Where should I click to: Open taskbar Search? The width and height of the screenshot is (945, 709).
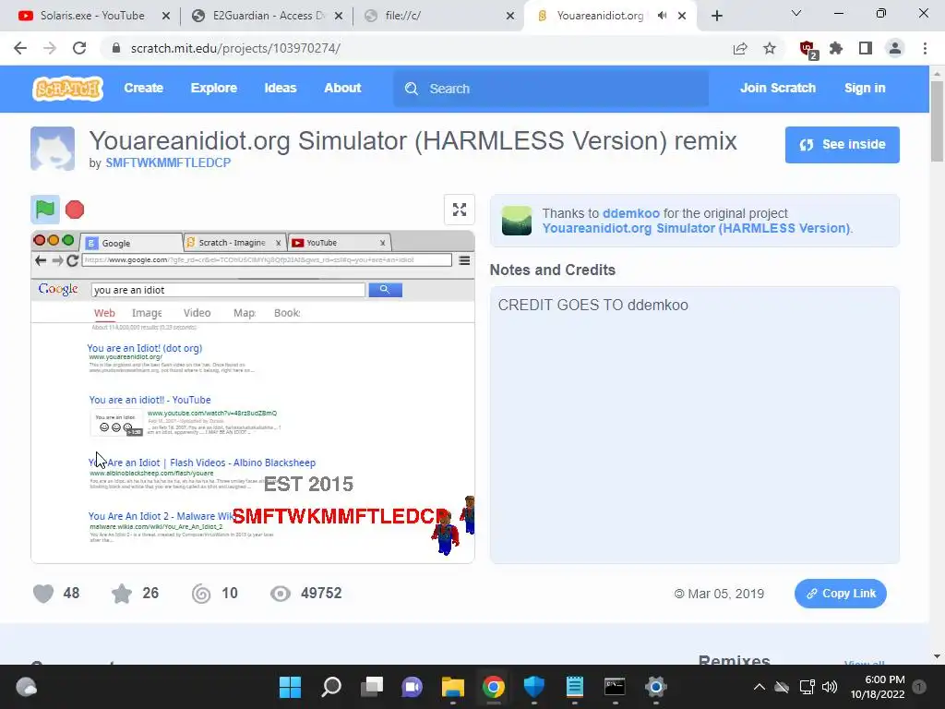(331, 687)
